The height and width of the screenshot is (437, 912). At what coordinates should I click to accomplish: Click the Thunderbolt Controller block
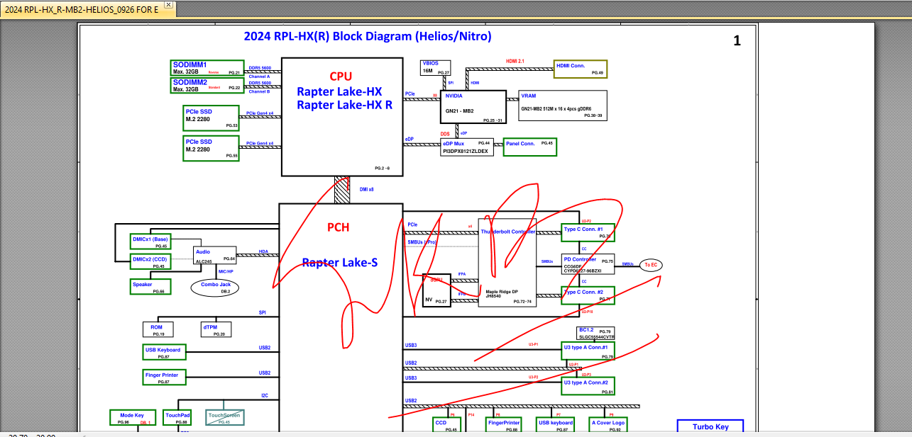[506, 262]
